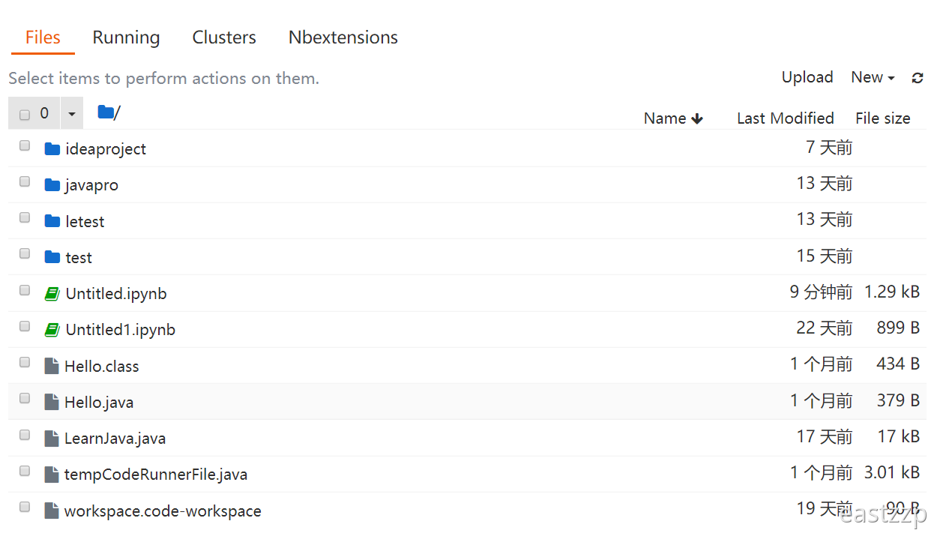The width and height of the screenshot is (934, 536).
Task: Click the workspace.code-workspace file icon
Action: tap(51, 511)
